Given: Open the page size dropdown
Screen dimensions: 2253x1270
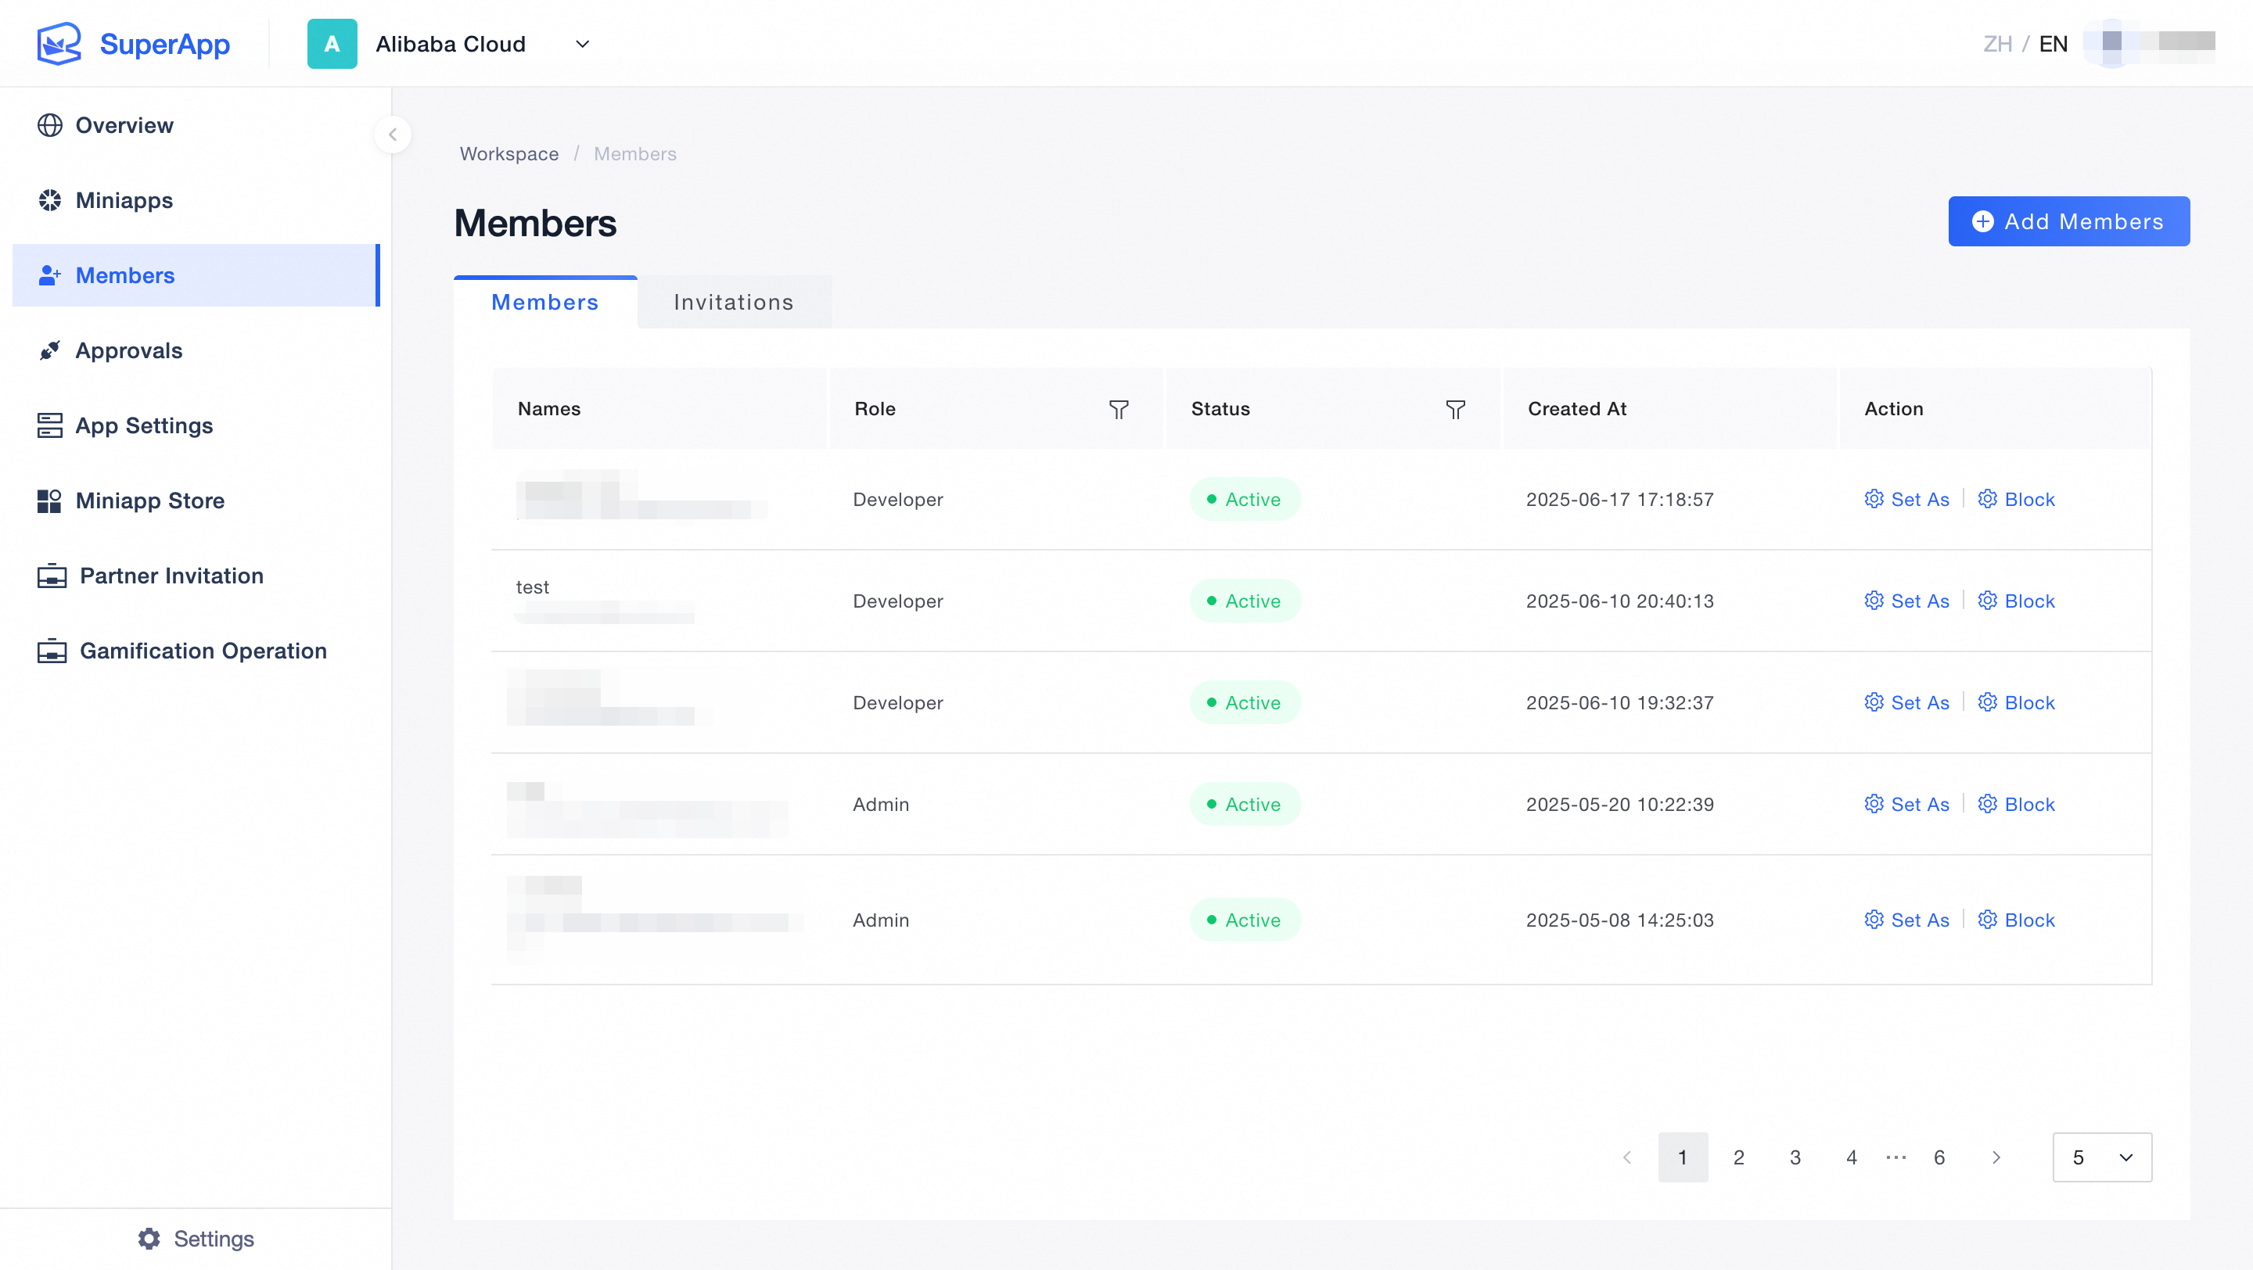Looking at the screenshot, I should (x=2102, y=1157).
